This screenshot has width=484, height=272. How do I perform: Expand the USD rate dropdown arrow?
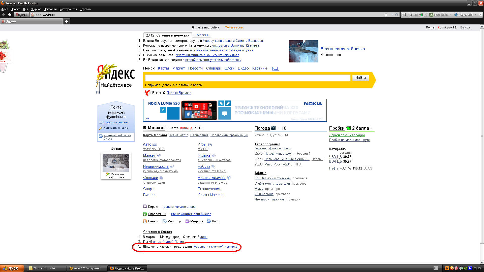tap(450, 15)
